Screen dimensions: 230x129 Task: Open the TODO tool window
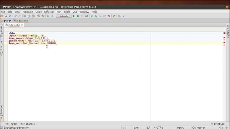coord(11,124)
